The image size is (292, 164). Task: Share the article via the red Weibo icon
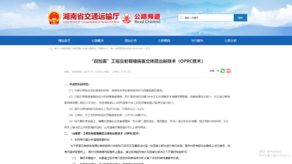pyautogui.click(x=229, y=71)
